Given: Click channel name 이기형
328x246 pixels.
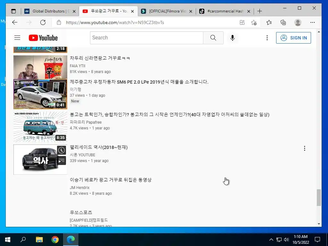Looking at the screenshot, I should coord(76,89).
